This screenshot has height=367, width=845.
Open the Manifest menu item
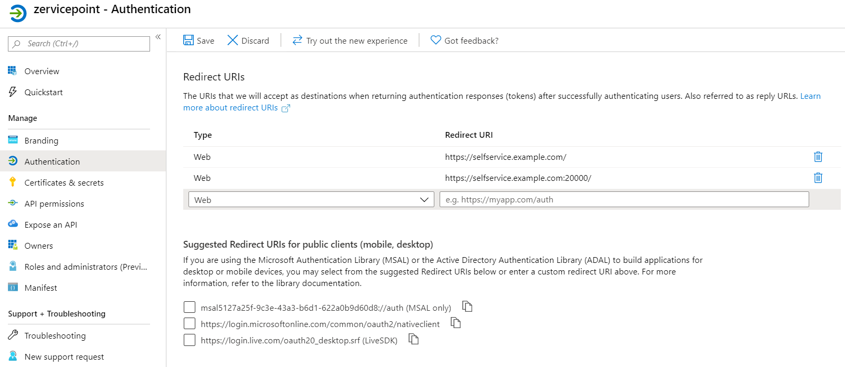pyautogui.click(x=41, y=288)
